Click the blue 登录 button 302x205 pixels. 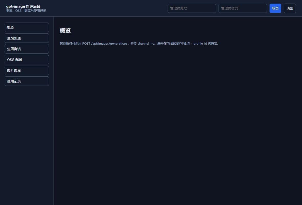click(275, 8)
